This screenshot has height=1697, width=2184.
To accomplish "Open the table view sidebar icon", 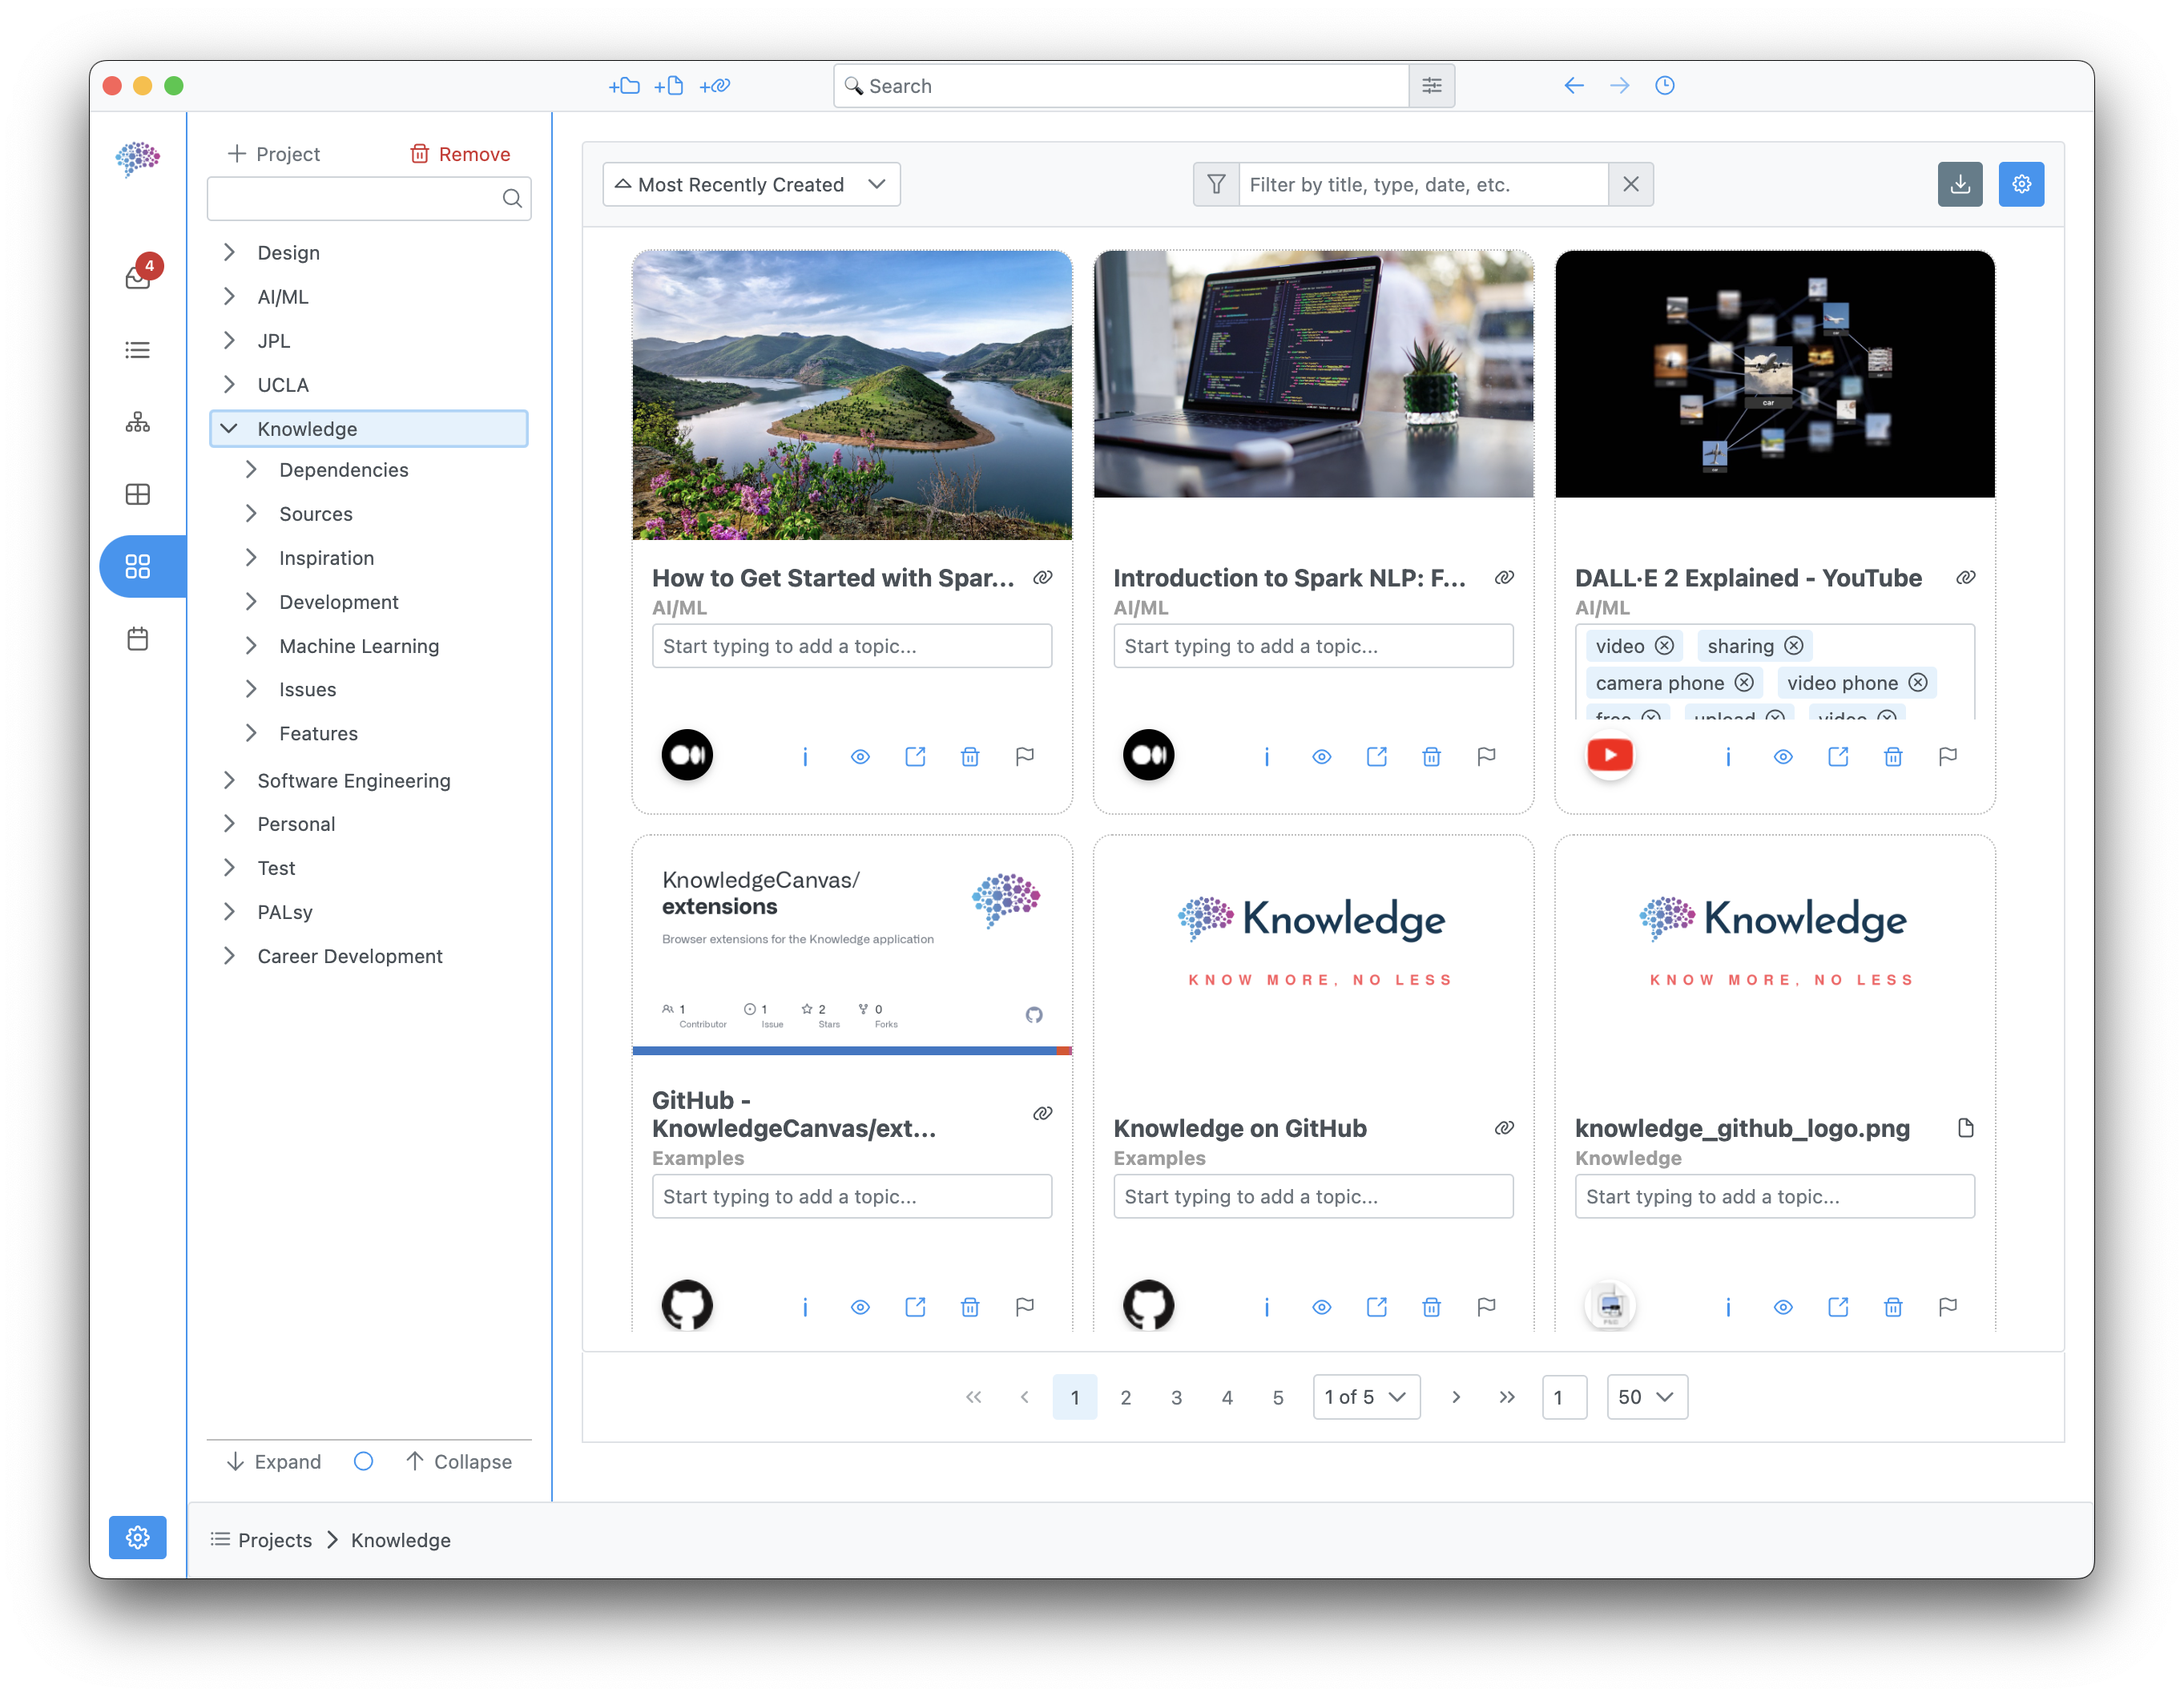I will click(138, 494).
